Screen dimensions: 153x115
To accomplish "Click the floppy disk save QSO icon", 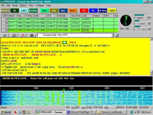I will [32, 35].
